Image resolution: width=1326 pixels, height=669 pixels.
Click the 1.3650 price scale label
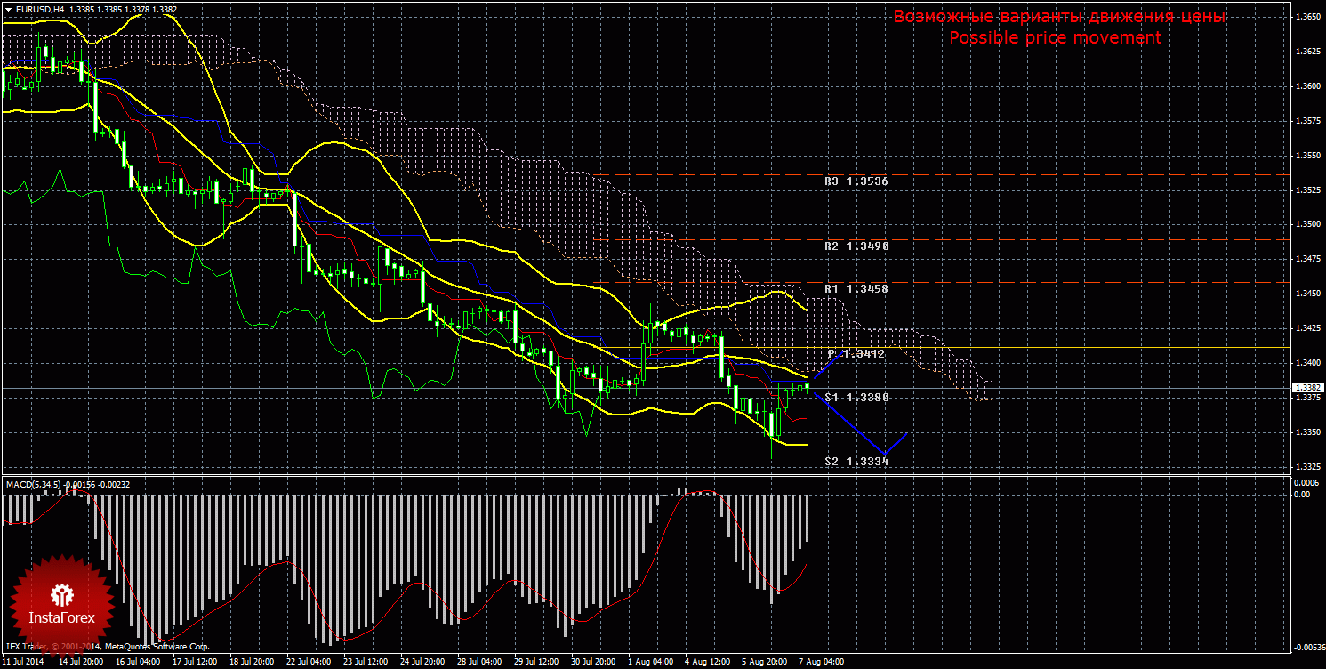click(x=1307, y=17)
